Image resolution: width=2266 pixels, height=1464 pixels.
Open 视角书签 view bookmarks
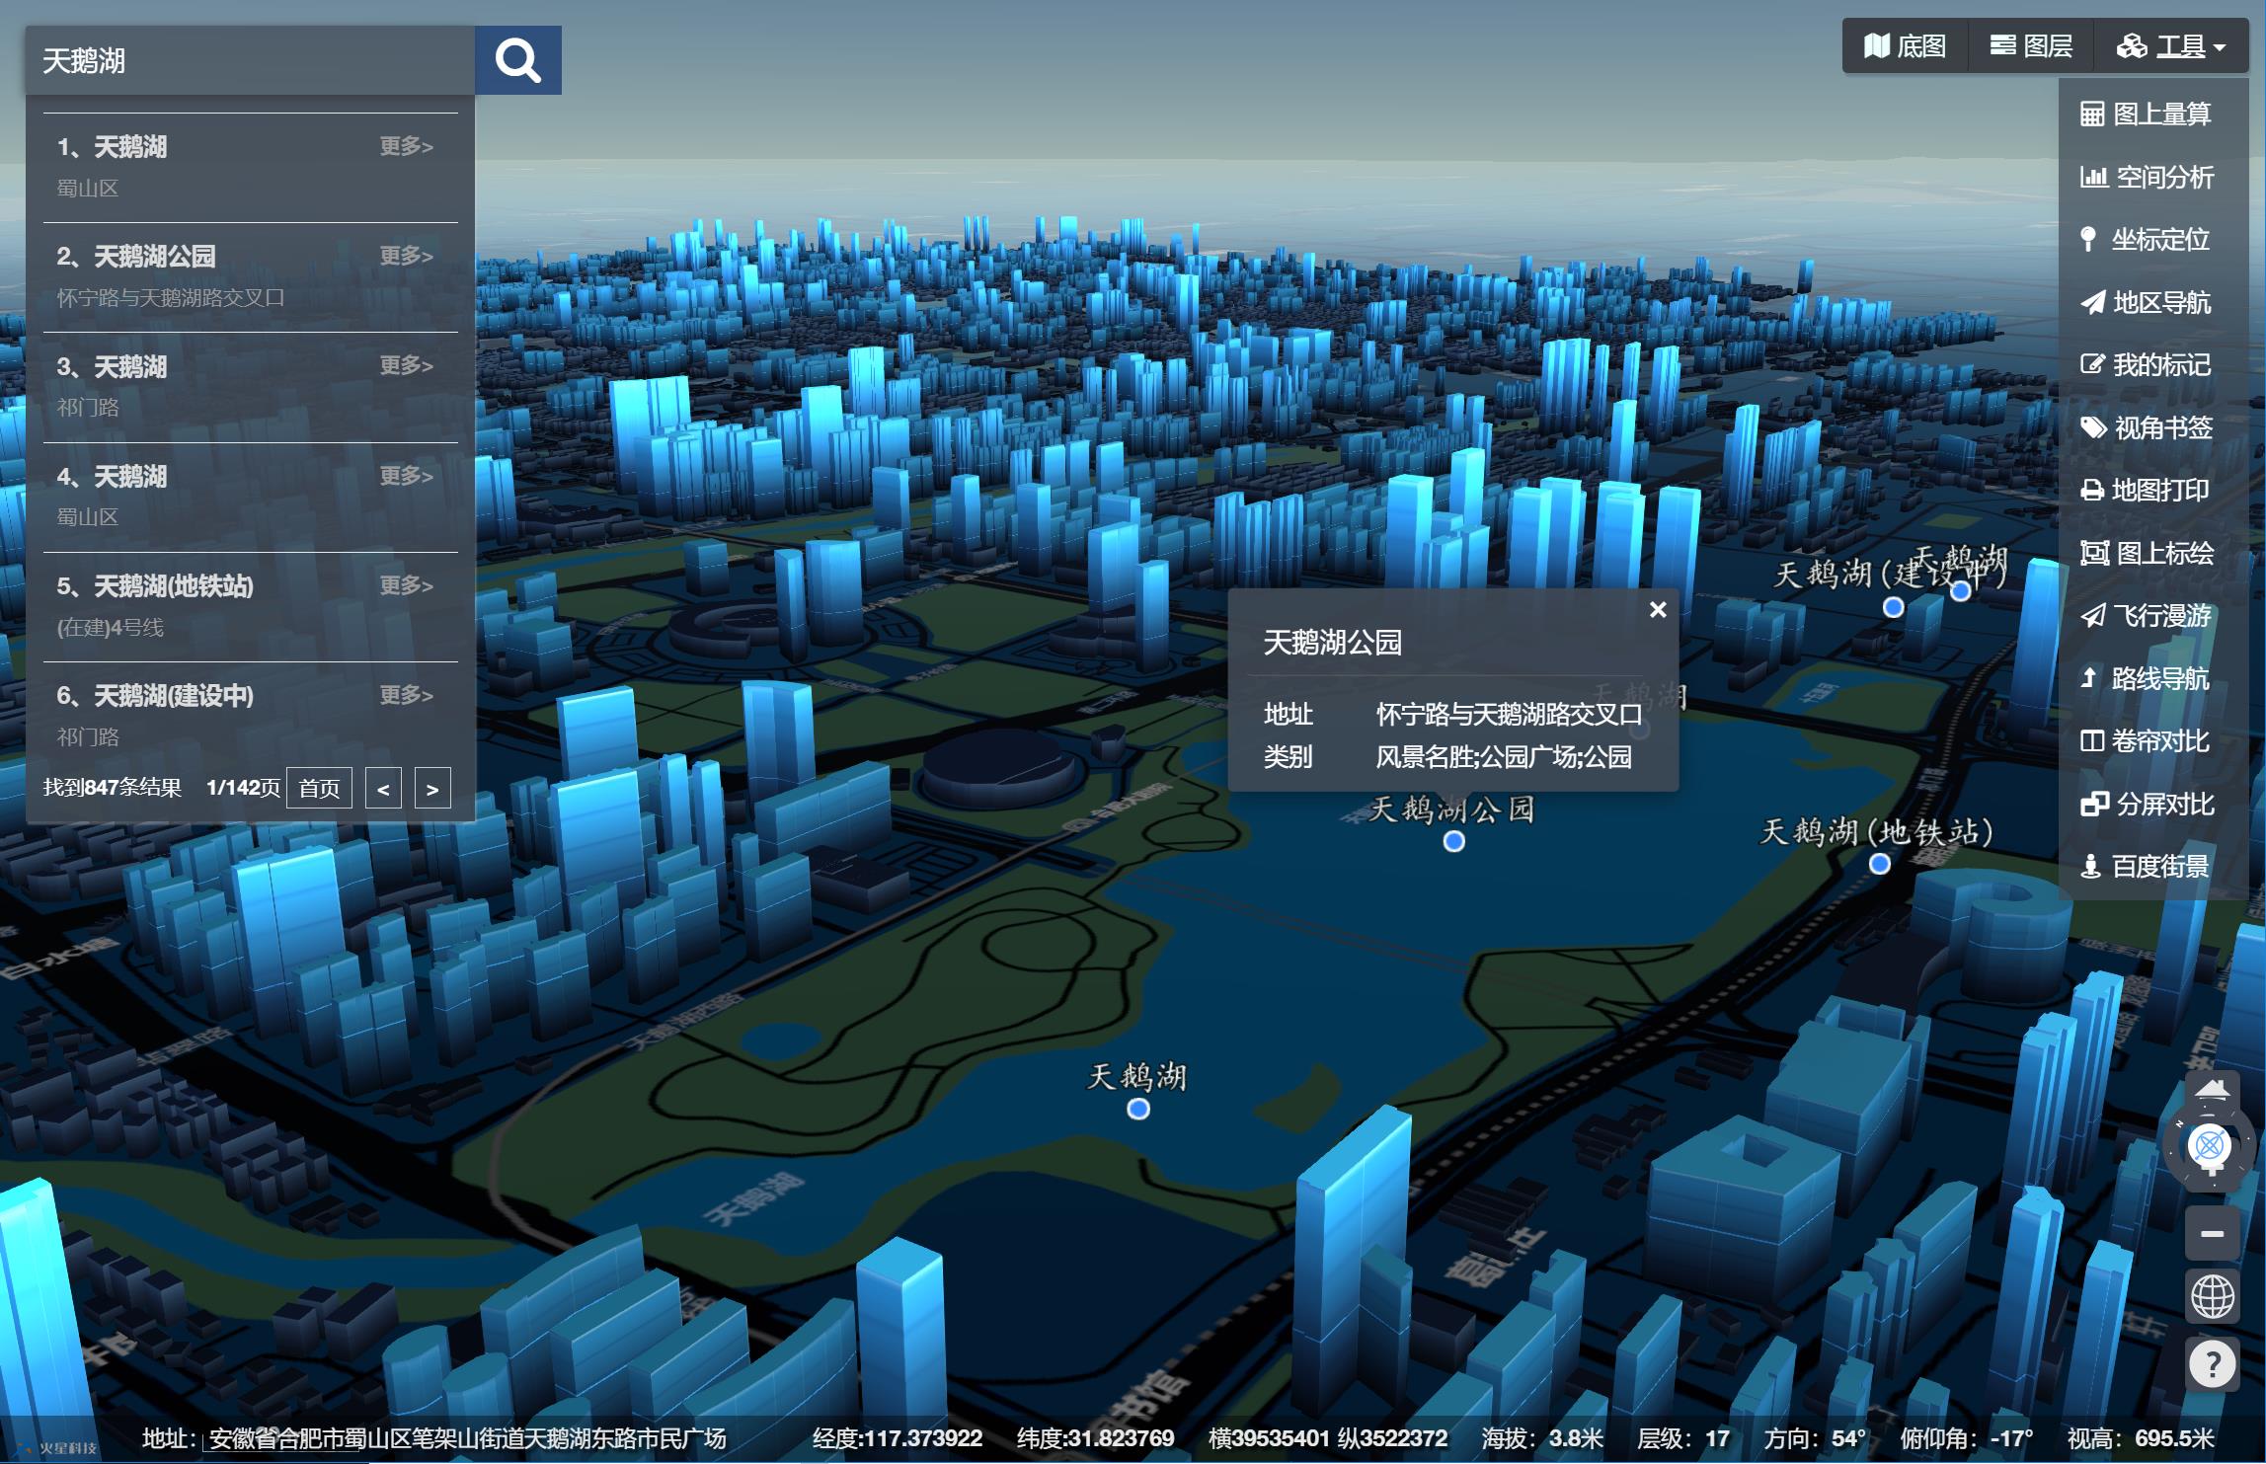[2161, 427]
